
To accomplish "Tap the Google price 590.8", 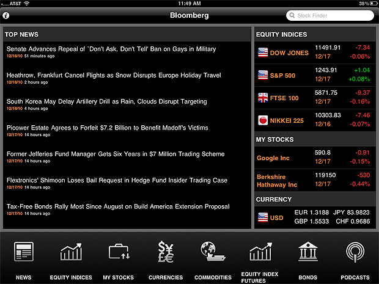I will 323,153.
